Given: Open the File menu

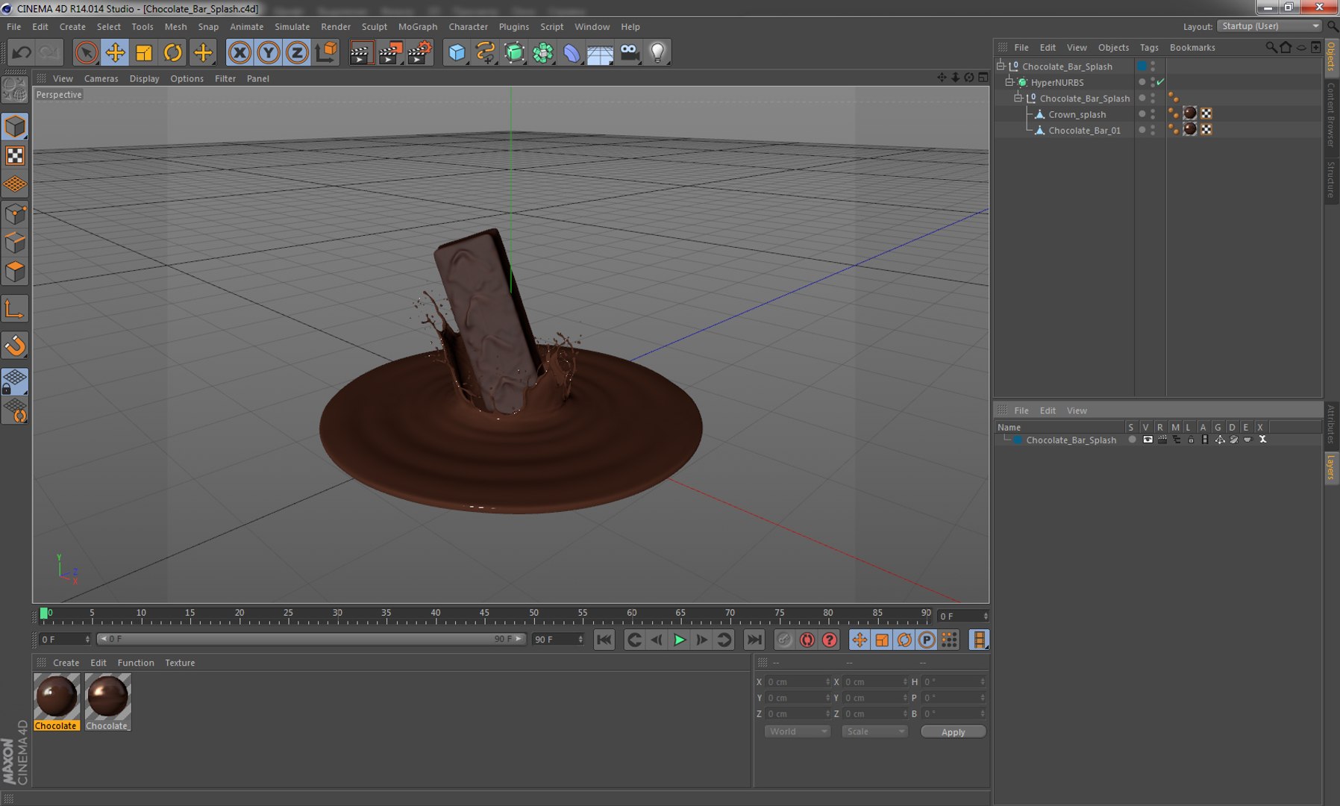Looking at the screenshot, I should 13,27.
